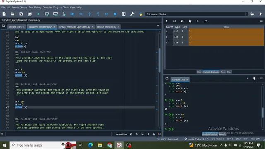
Task: Step over current line in debugger
Action: (x=81, y=14)
